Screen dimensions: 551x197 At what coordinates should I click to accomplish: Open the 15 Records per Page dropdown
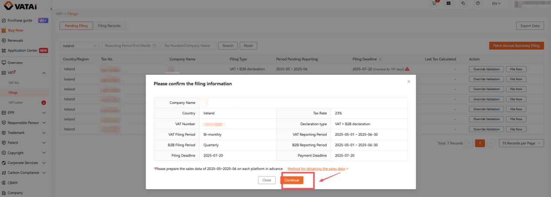(x=521, y=143)
